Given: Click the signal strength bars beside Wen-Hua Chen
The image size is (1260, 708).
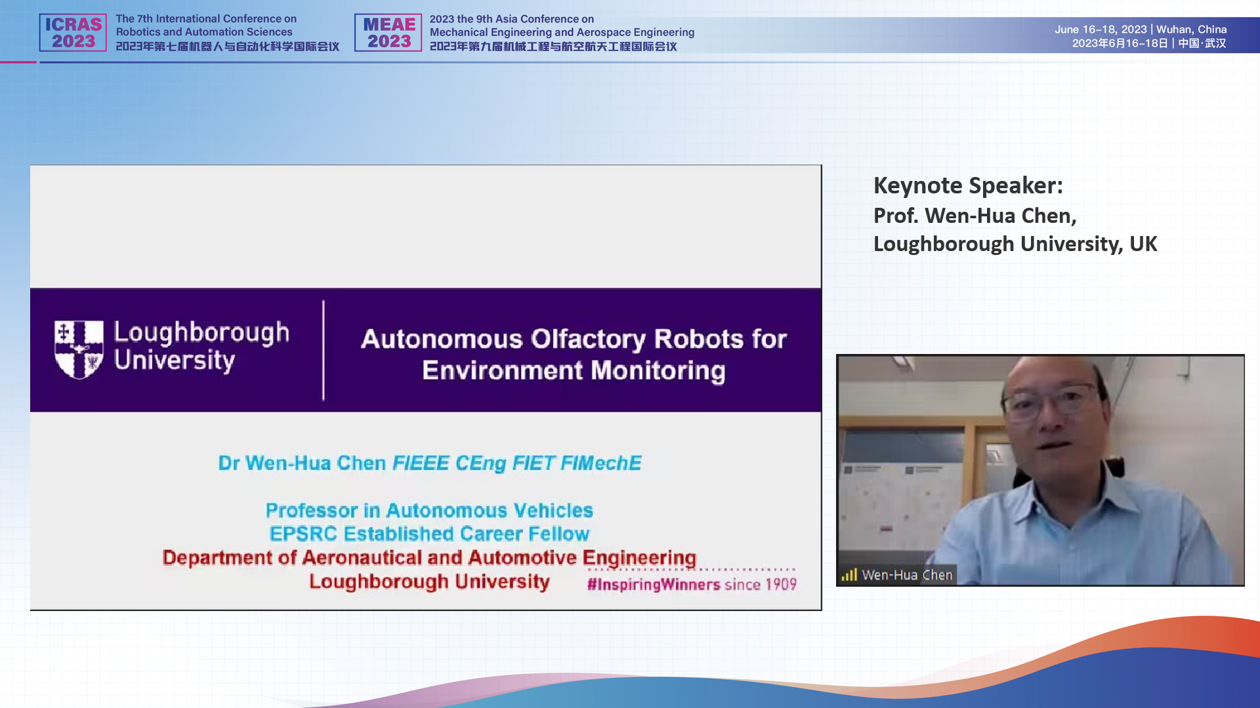Looking at the screenshot, I should pyautogui.click(x=849, y=575).
